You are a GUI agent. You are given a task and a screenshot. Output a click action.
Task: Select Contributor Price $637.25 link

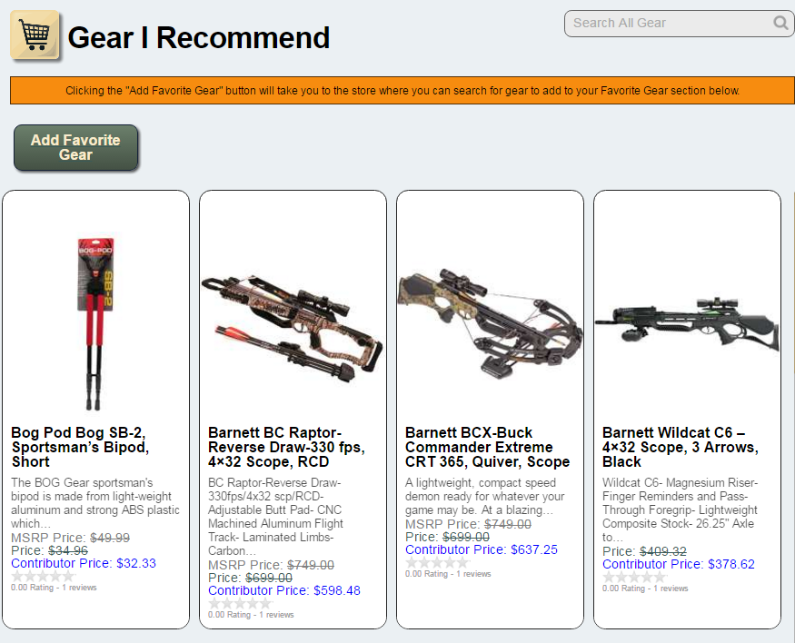pyautogui.click(x=482, y=549)
